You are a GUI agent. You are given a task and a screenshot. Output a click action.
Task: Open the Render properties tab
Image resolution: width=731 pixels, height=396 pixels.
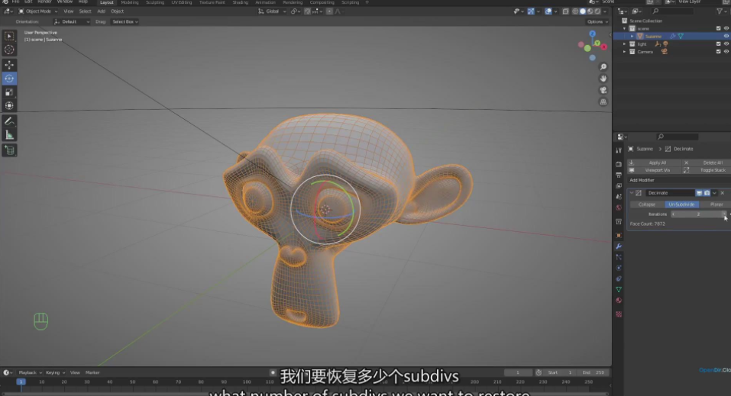tap(619, 164)
